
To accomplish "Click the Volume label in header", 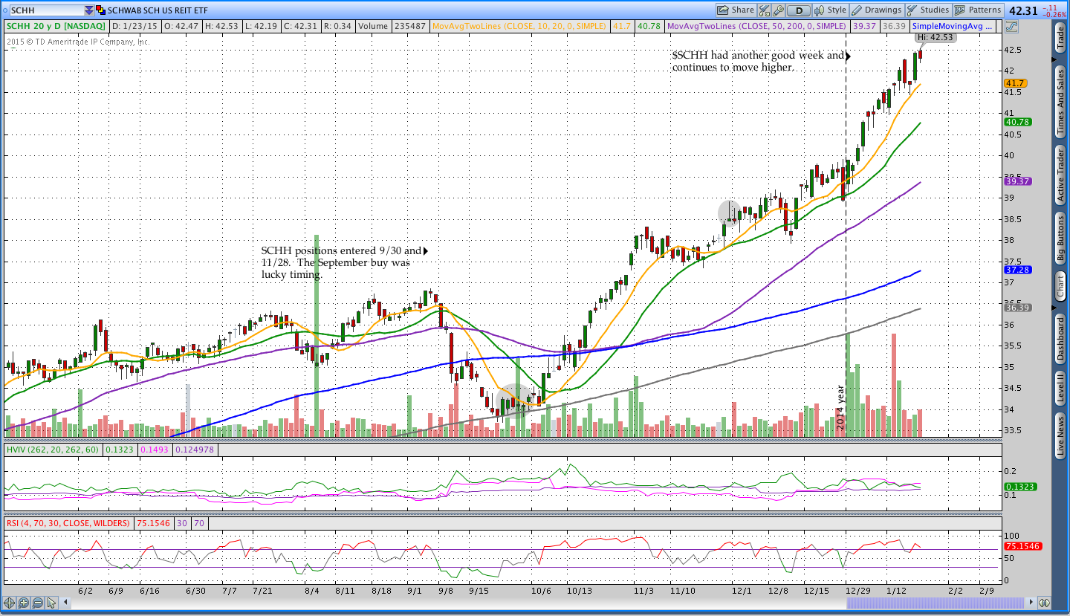I will pyautogui.click(x=372, y=26).
